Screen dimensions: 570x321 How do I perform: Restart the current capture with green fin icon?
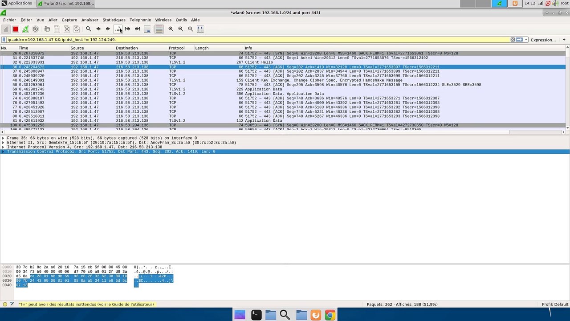25,29
